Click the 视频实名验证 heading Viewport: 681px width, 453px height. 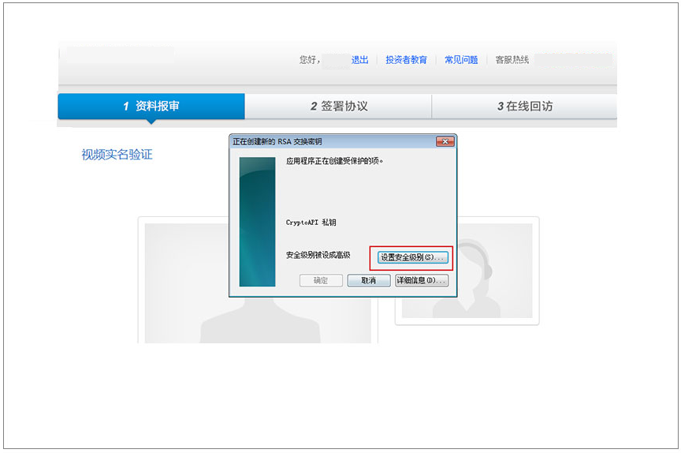tap(117, 155)
